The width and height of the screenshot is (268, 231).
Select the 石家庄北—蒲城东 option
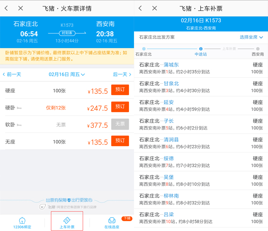(x=201, y=68)
